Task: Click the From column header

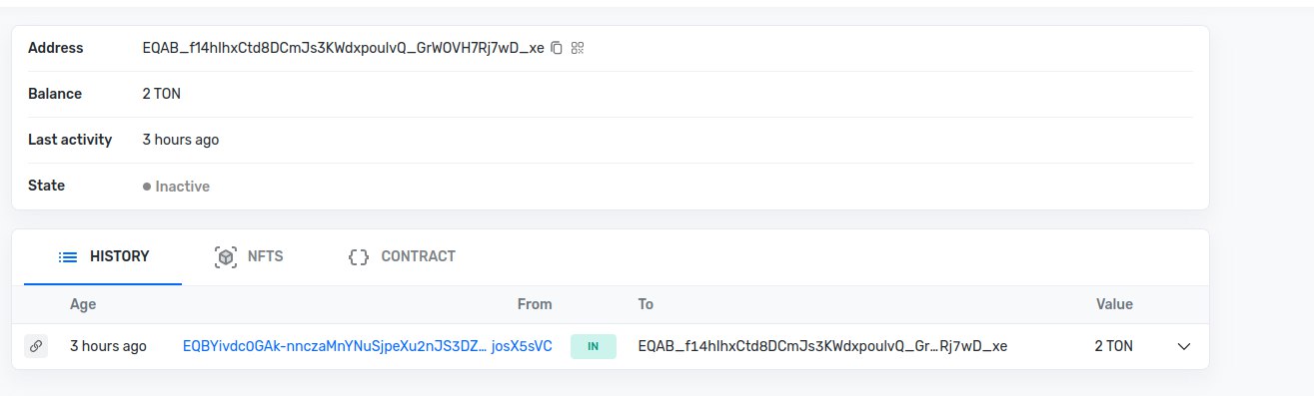Action: [535, 304]
